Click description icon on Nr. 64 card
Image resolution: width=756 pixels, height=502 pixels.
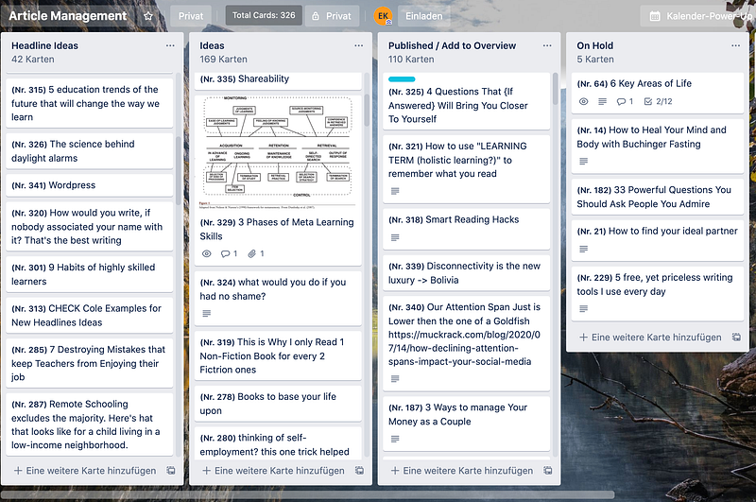pyautogui.click(x=603, y=102)
